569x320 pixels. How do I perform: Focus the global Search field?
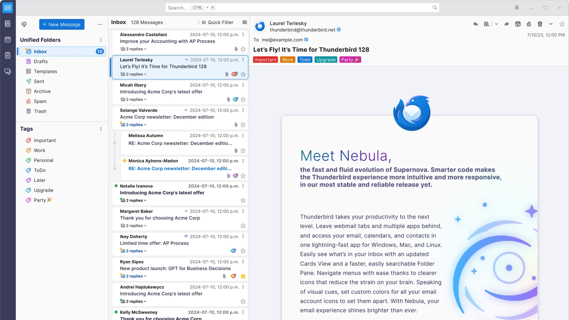click(302, 7)
